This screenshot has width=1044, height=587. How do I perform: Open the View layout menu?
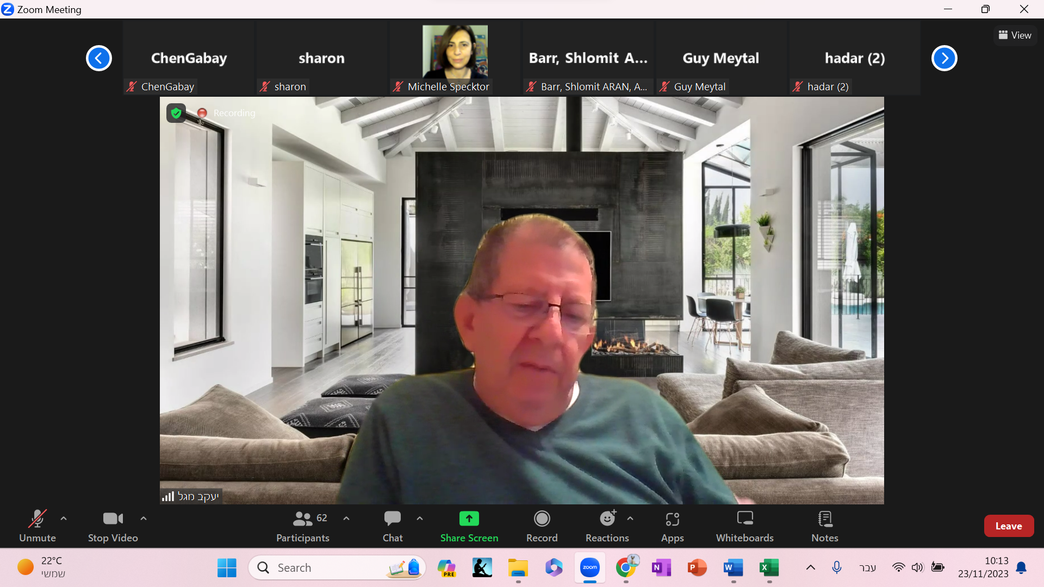click(1015, 35)
